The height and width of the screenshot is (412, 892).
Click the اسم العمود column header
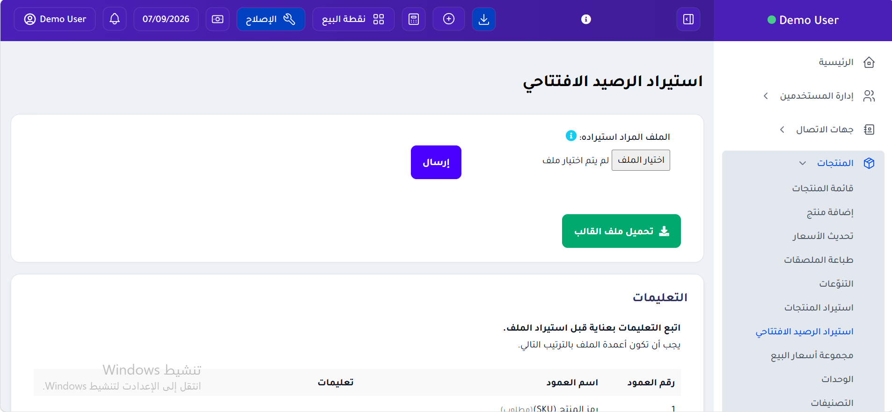[x=572, y=383]
